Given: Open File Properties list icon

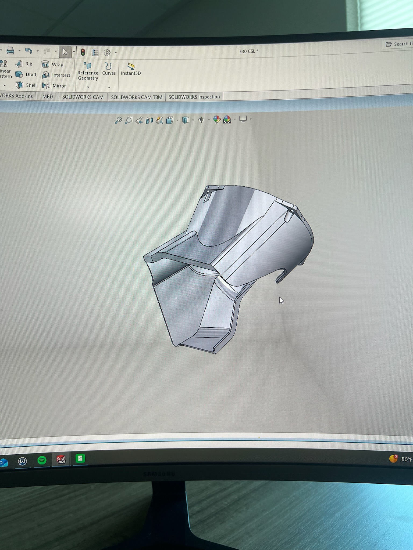Looking at the screenshot, I should click(x=95, y=52).
